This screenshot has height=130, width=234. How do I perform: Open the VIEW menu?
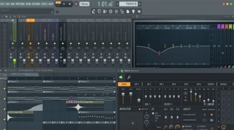click(28, 4)
